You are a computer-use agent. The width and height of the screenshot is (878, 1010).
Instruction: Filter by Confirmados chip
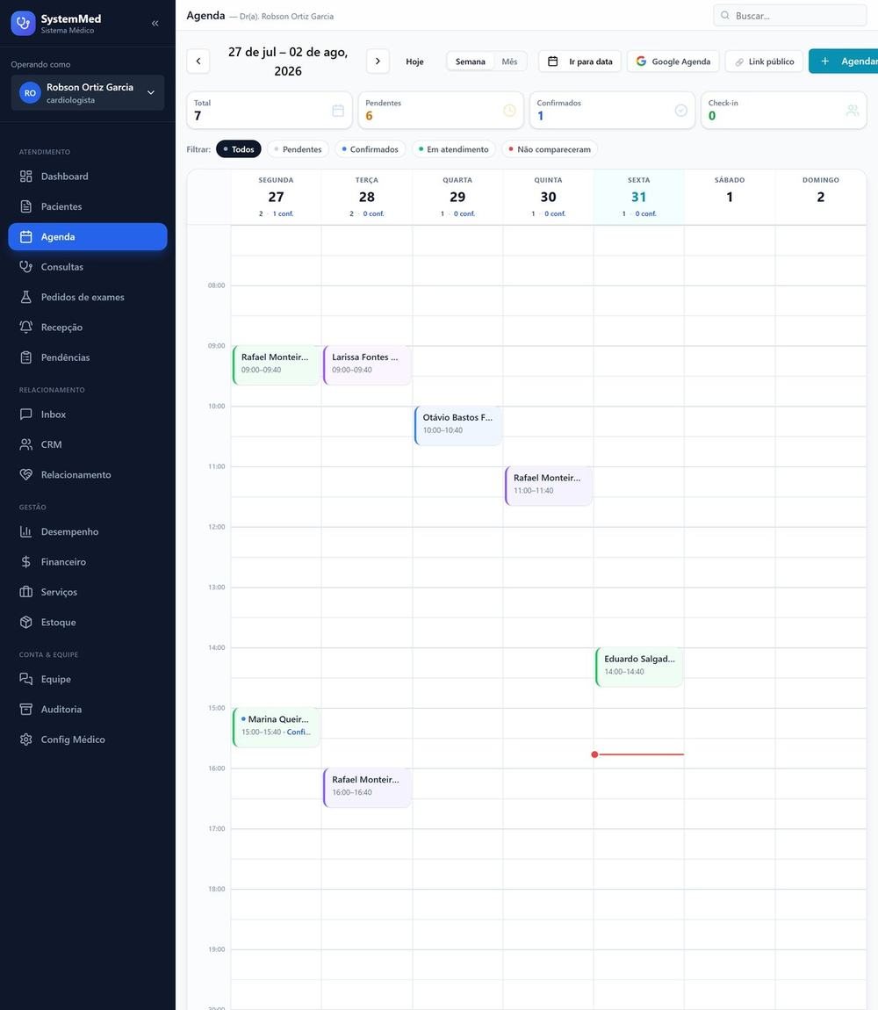point(370,149)
